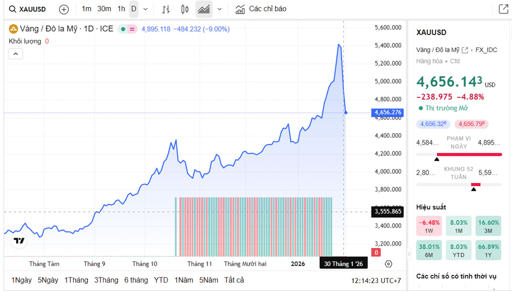Click the 4,656.276 price label on the scale
The width and height of the screenshot is (512, 292).
click(x=387, y=112)
